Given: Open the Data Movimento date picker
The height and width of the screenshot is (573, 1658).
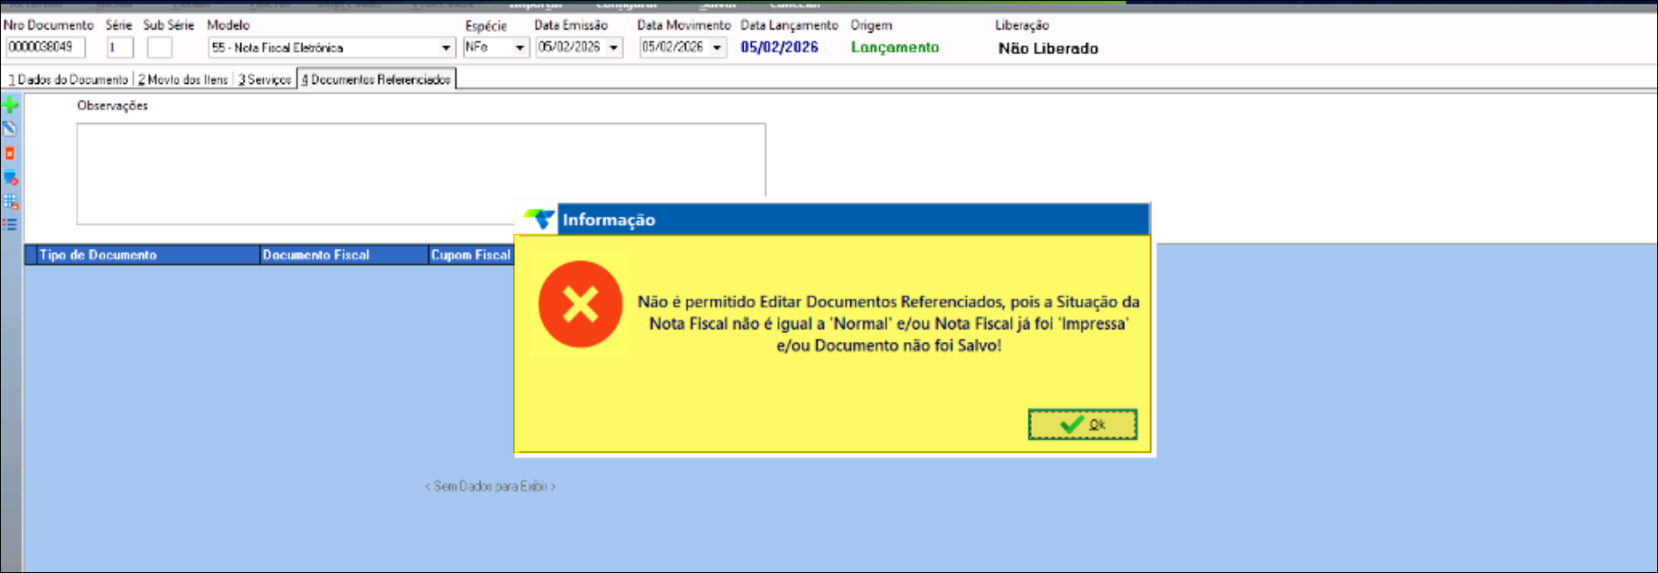Looking at the screenshot, I should 717,48.
